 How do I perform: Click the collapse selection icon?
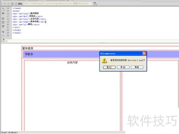pyautogui.click(x=3, y=23)
